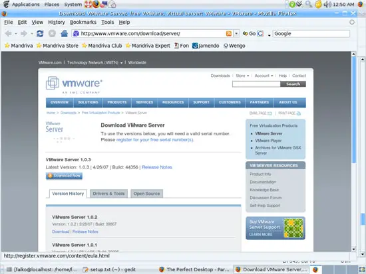Image resolution: width=366 pixels, height=274 pixels.
Task: Click the stop loading toolbar icon
Action: (52, 34)
